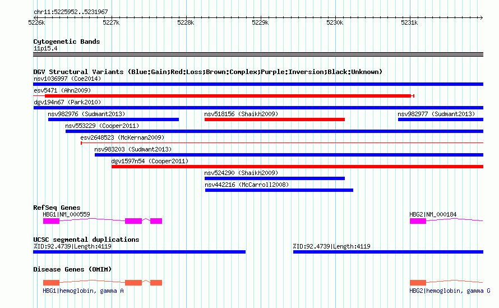Image resolution: width=499 pixels, height=308 pixels.
Task: Click the right segmental duplication blue bar
Action: coord(388,252)
